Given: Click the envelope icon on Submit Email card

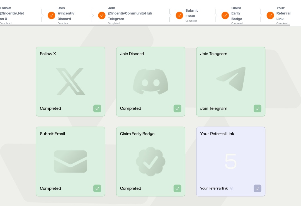Looking at the screenshot, I should tap(70, 161).
